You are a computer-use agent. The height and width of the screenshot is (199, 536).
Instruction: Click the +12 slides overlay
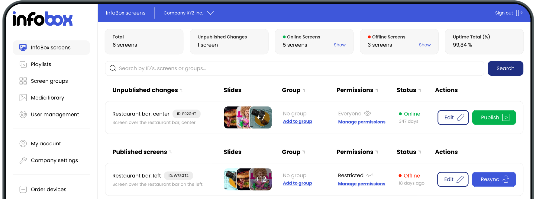(260, 179)
